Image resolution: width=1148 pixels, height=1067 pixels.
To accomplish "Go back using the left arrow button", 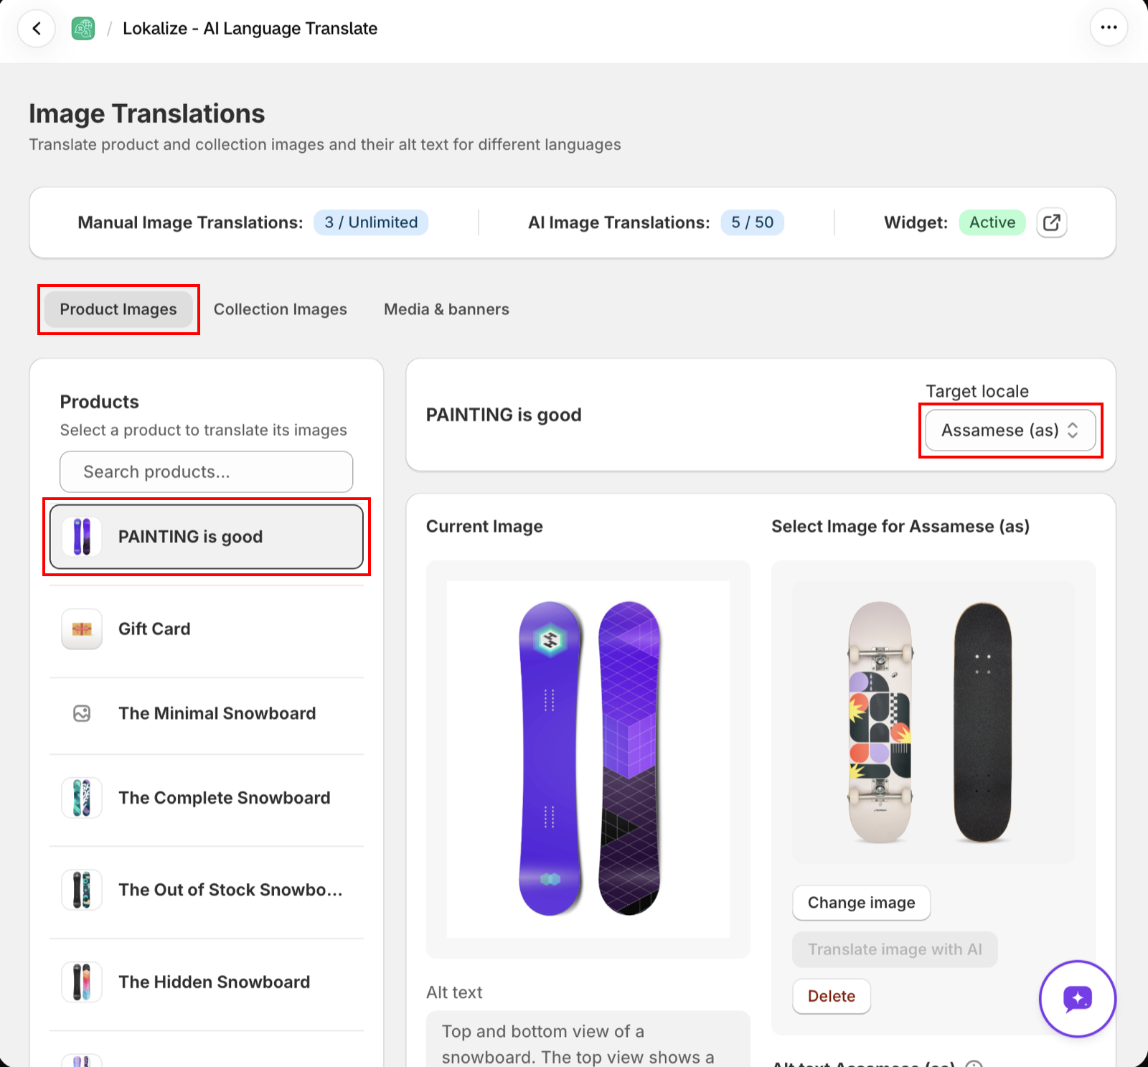I will 37,29.
